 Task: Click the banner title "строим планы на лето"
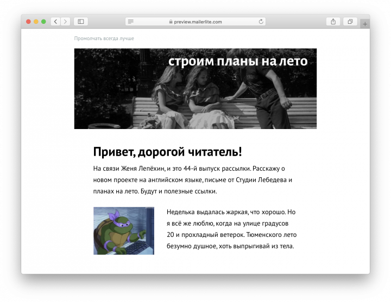[x=238, y=61]
